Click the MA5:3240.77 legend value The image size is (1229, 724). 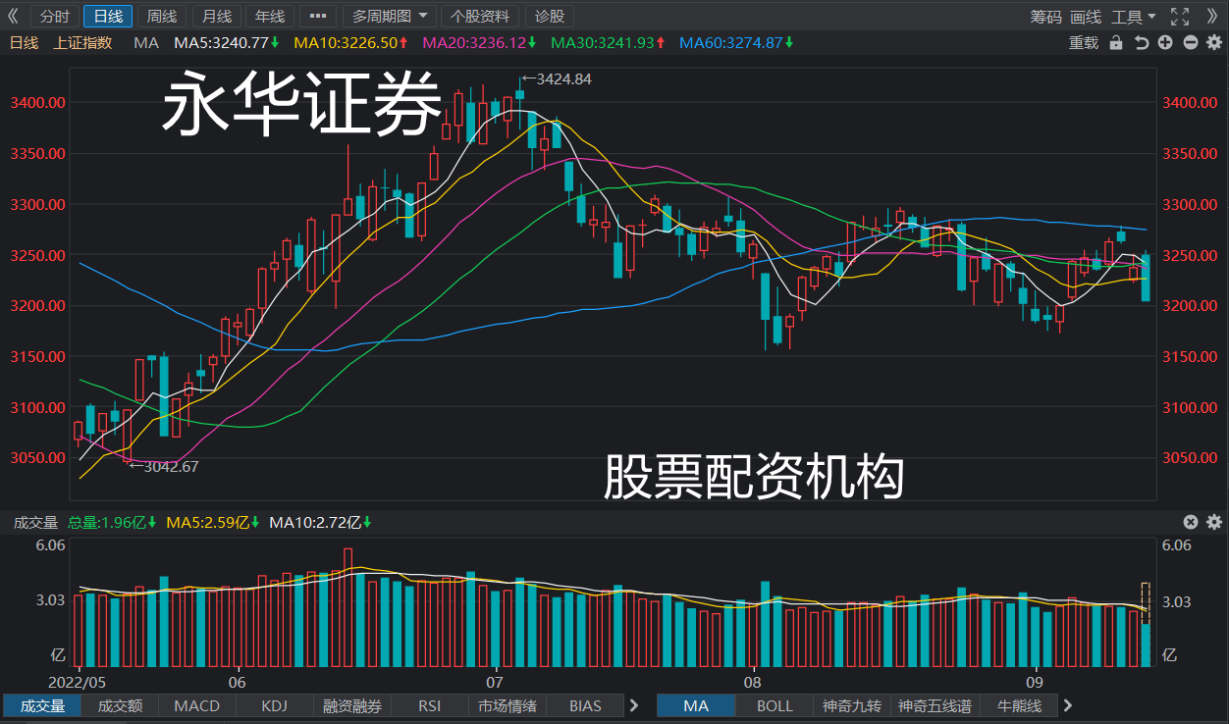pos(226,43)
